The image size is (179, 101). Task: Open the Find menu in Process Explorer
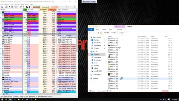tap(22, 4)
